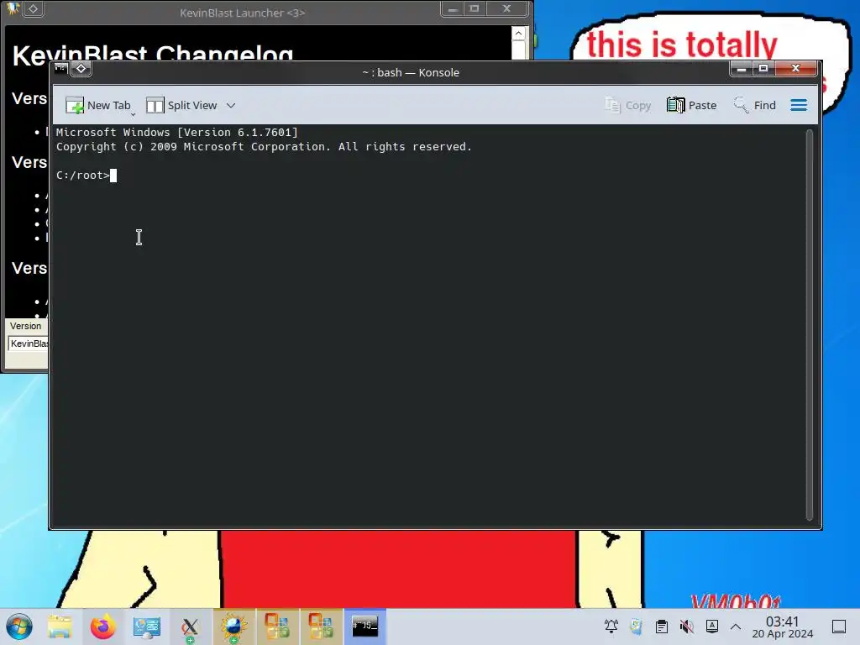Open keyboard layout tray icon
The height and width of the screenshot is (645, 860).
tap(712, 626)
